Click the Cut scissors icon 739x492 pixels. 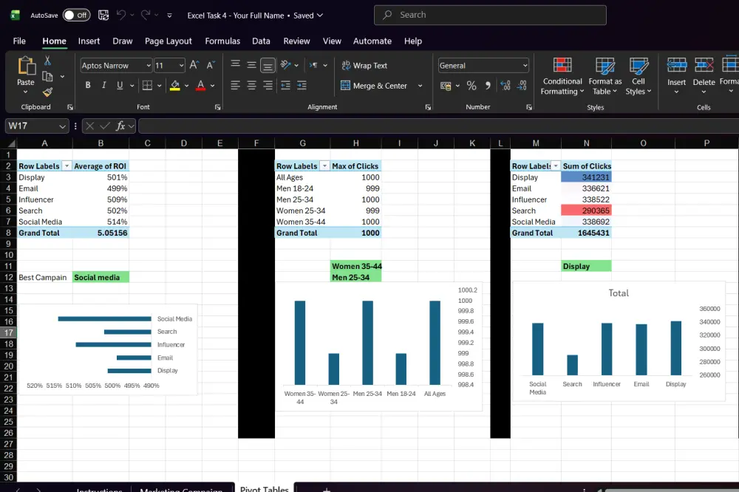coord(47,61)
